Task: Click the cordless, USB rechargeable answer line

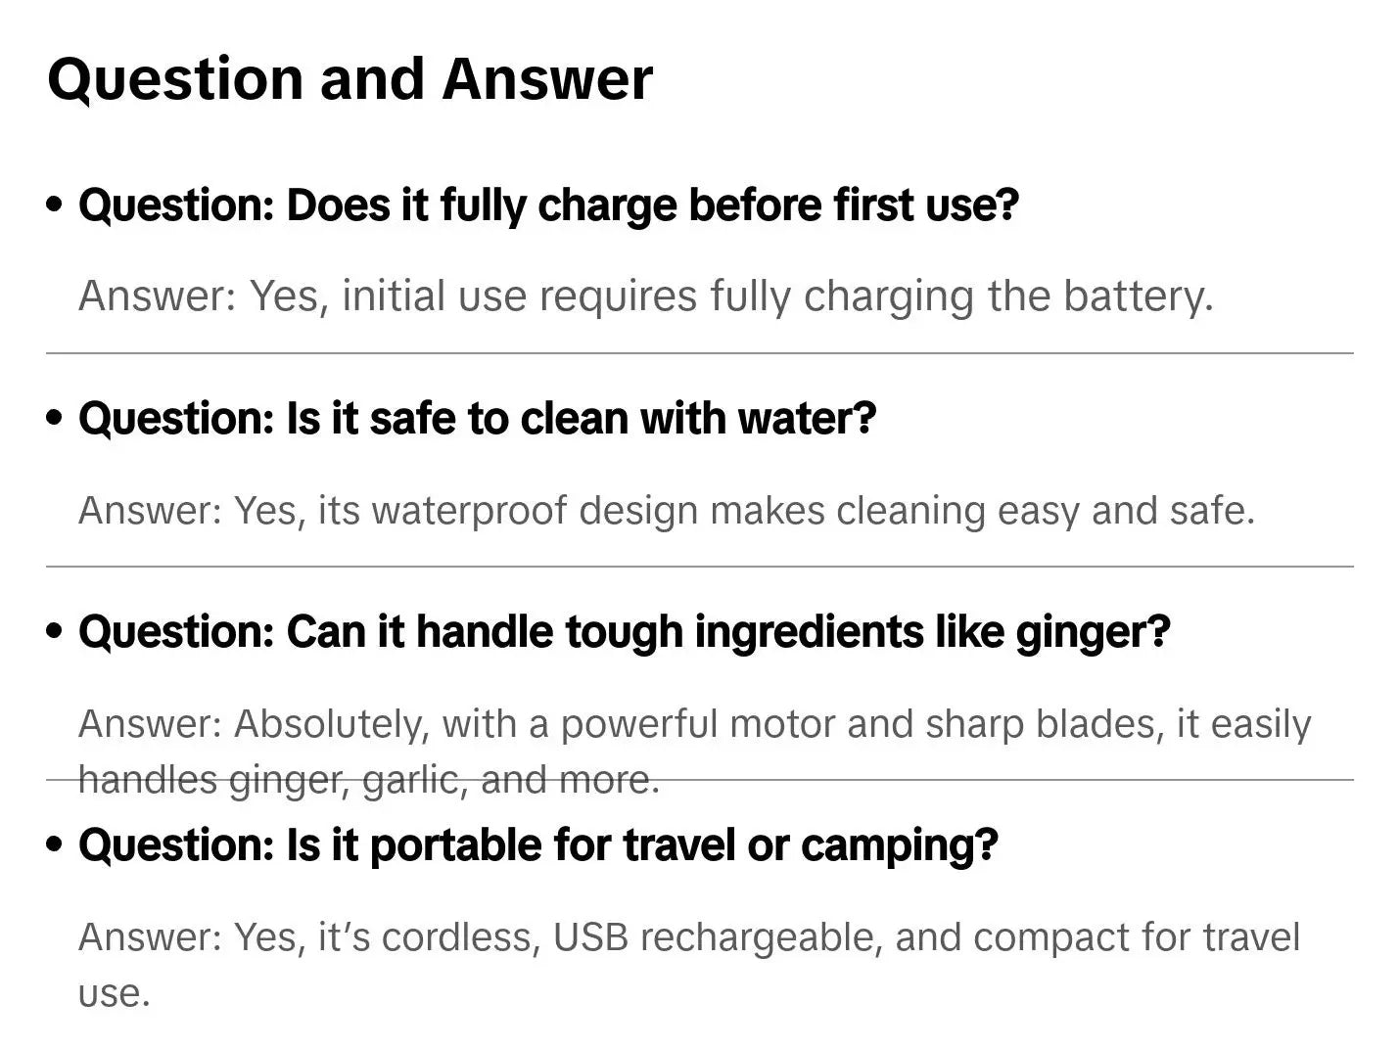Action: pyautogui.click(x=689, y=964)
